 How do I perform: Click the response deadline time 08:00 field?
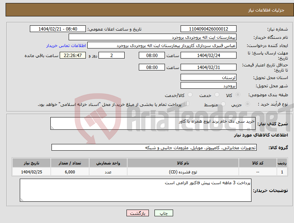pyautogui.click(x=152, y=55)
